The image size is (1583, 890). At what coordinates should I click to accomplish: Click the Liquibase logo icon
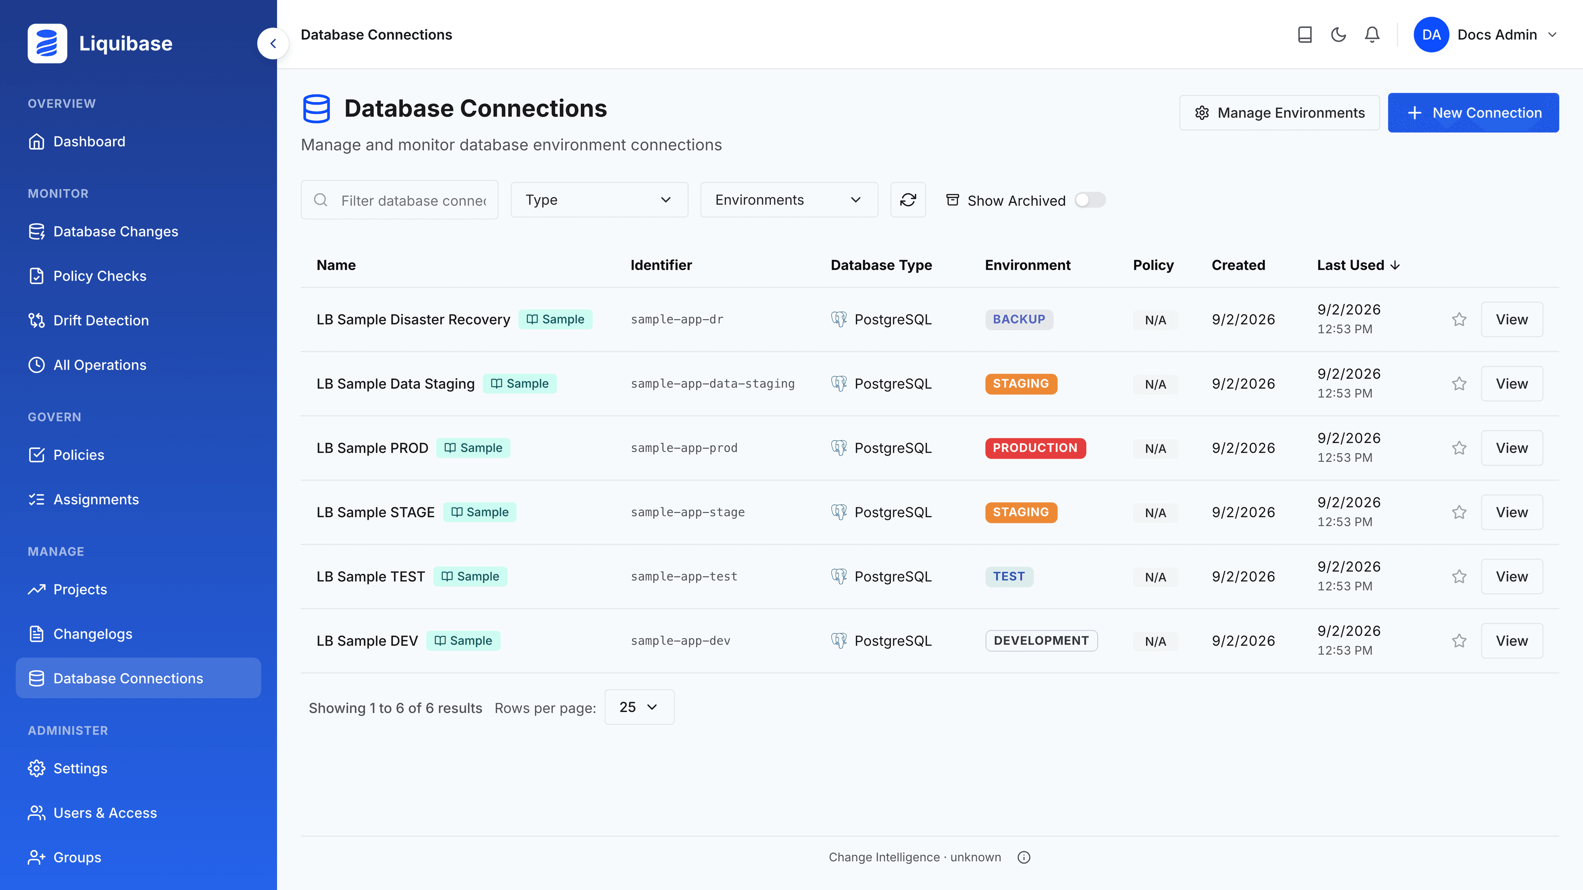47,44
